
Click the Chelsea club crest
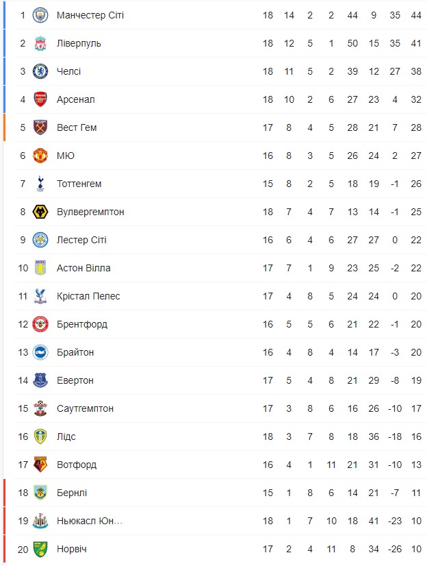40,71
